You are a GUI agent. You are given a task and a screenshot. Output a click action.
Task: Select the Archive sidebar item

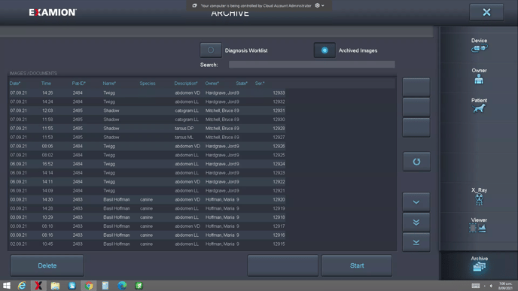click(479, 264)
